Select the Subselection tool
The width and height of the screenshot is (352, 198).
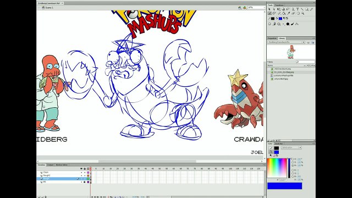(x=274, y=9)
